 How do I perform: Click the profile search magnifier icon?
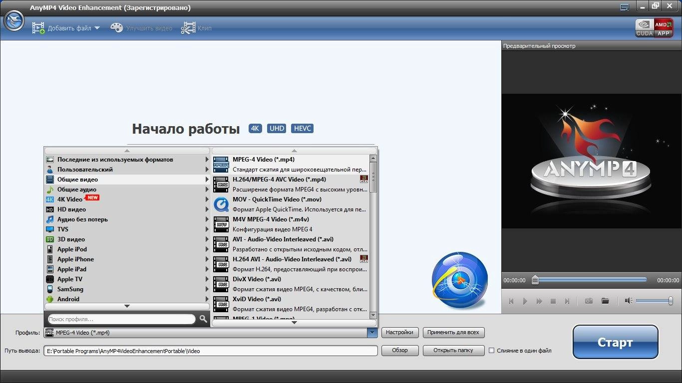coord(203,319)
